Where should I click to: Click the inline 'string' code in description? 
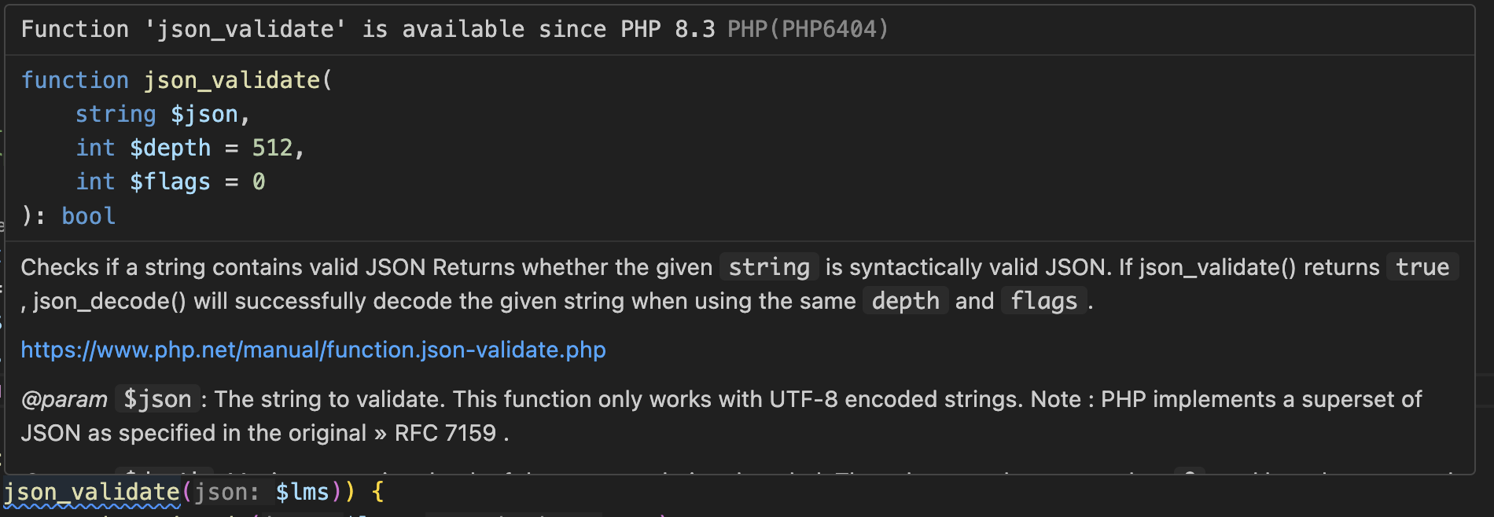769,267
